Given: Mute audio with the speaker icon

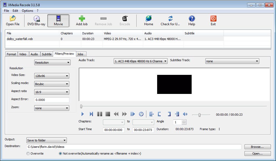Looking at the screenshot, I should [x=185, y=114].
